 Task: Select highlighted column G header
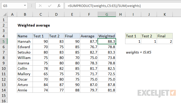[107, 14]
